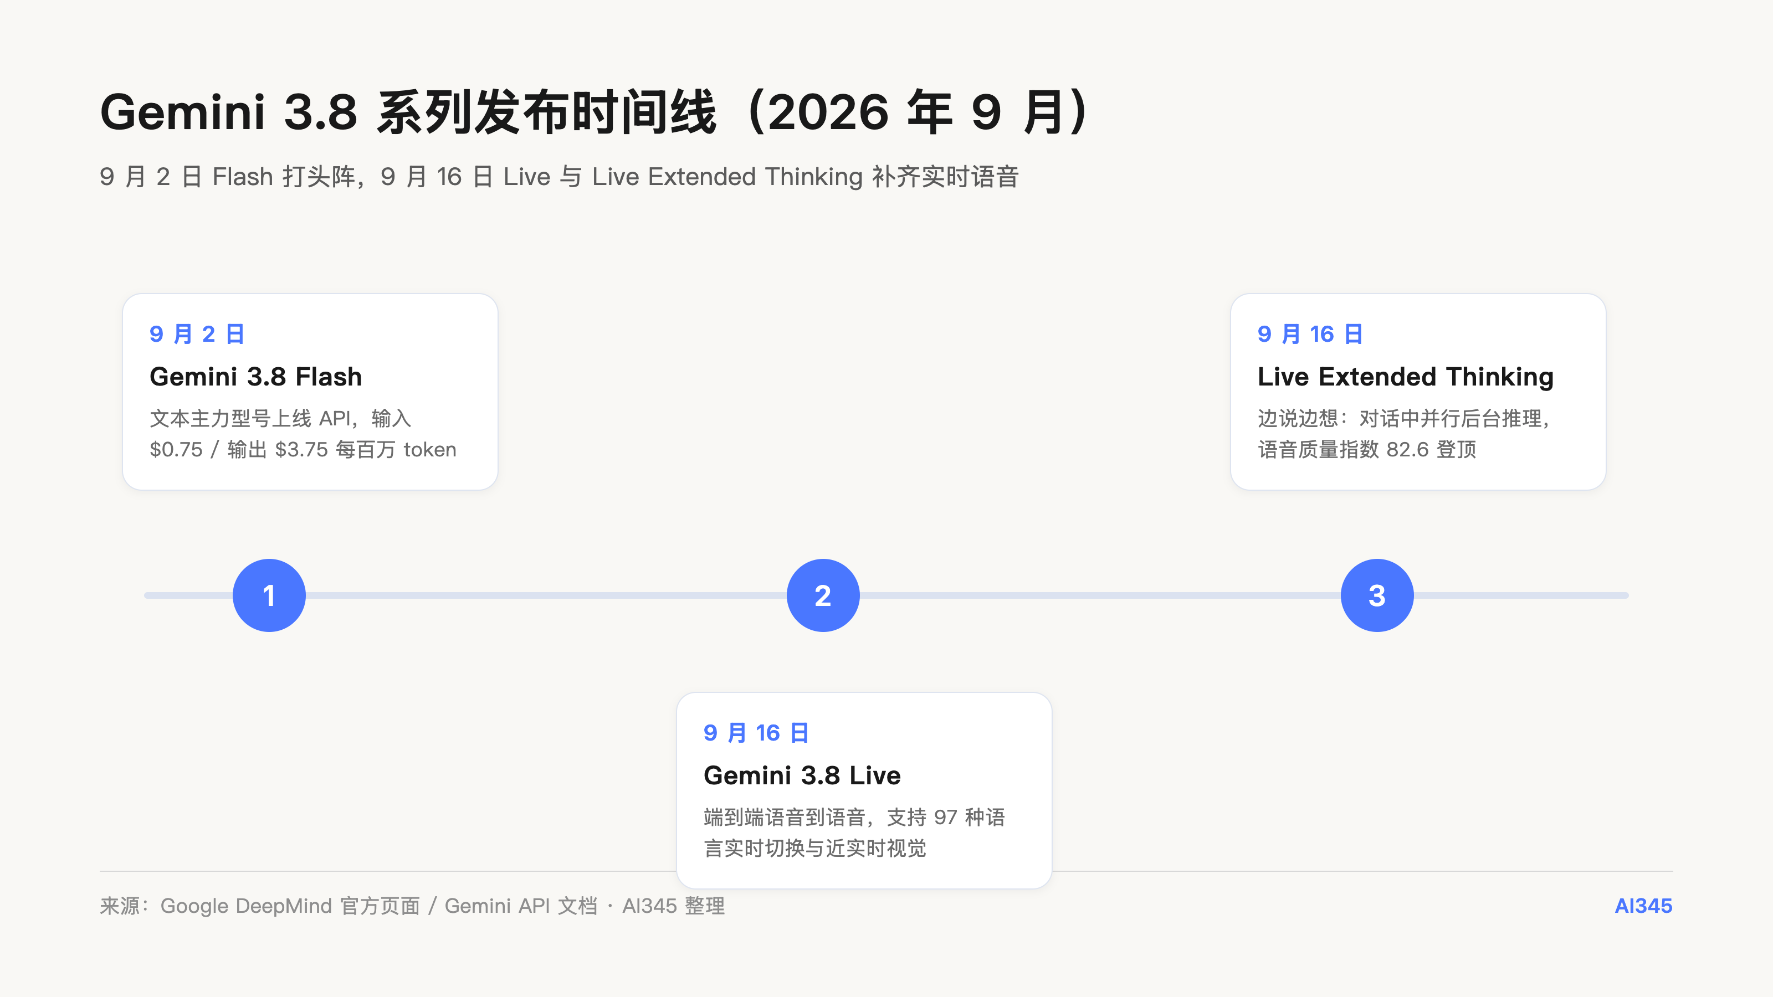Click timeline marker number 2

click(823, 595)
